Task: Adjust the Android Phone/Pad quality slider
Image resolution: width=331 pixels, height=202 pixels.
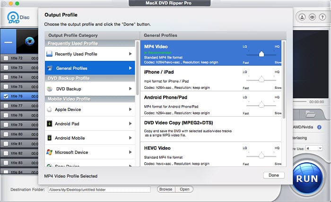Action: pos(261,105)
